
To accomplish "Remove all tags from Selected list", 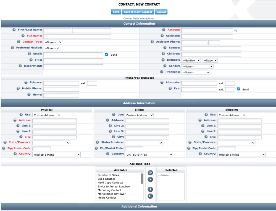I will click(x=150, y=196).
